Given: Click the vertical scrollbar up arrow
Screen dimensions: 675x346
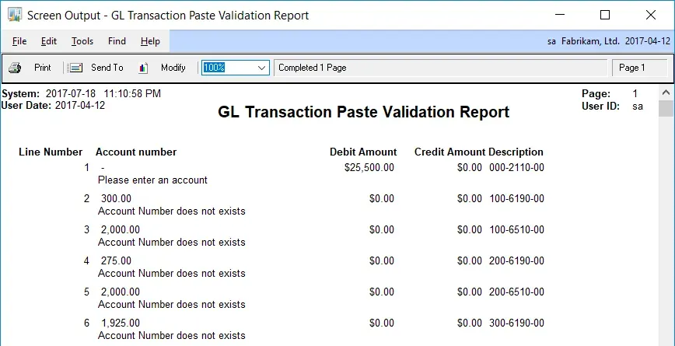Looking at the screenshot, I should pyautogui.click(x=666, y=93).
